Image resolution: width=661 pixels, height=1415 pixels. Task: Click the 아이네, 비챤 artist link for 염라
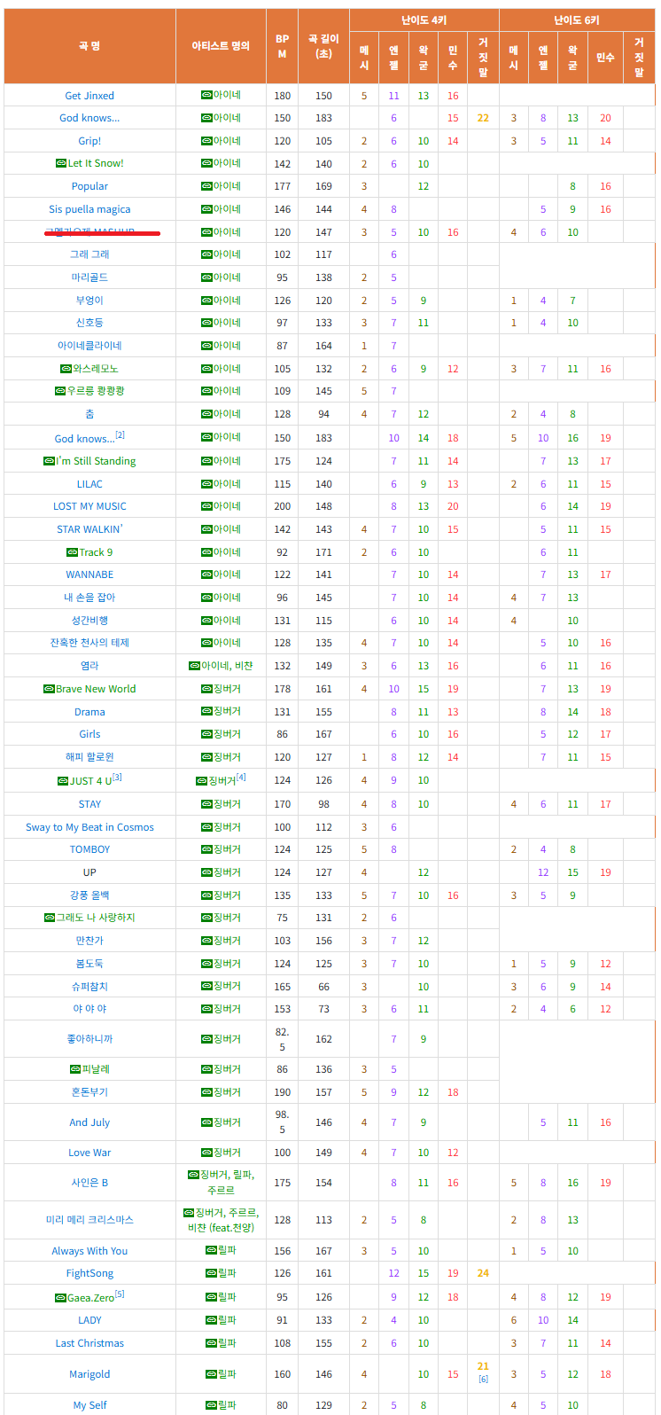[227, 666]
